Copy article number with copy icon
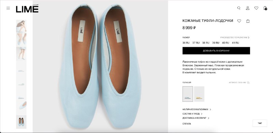 pyautogui.click(x=248, y=83)
